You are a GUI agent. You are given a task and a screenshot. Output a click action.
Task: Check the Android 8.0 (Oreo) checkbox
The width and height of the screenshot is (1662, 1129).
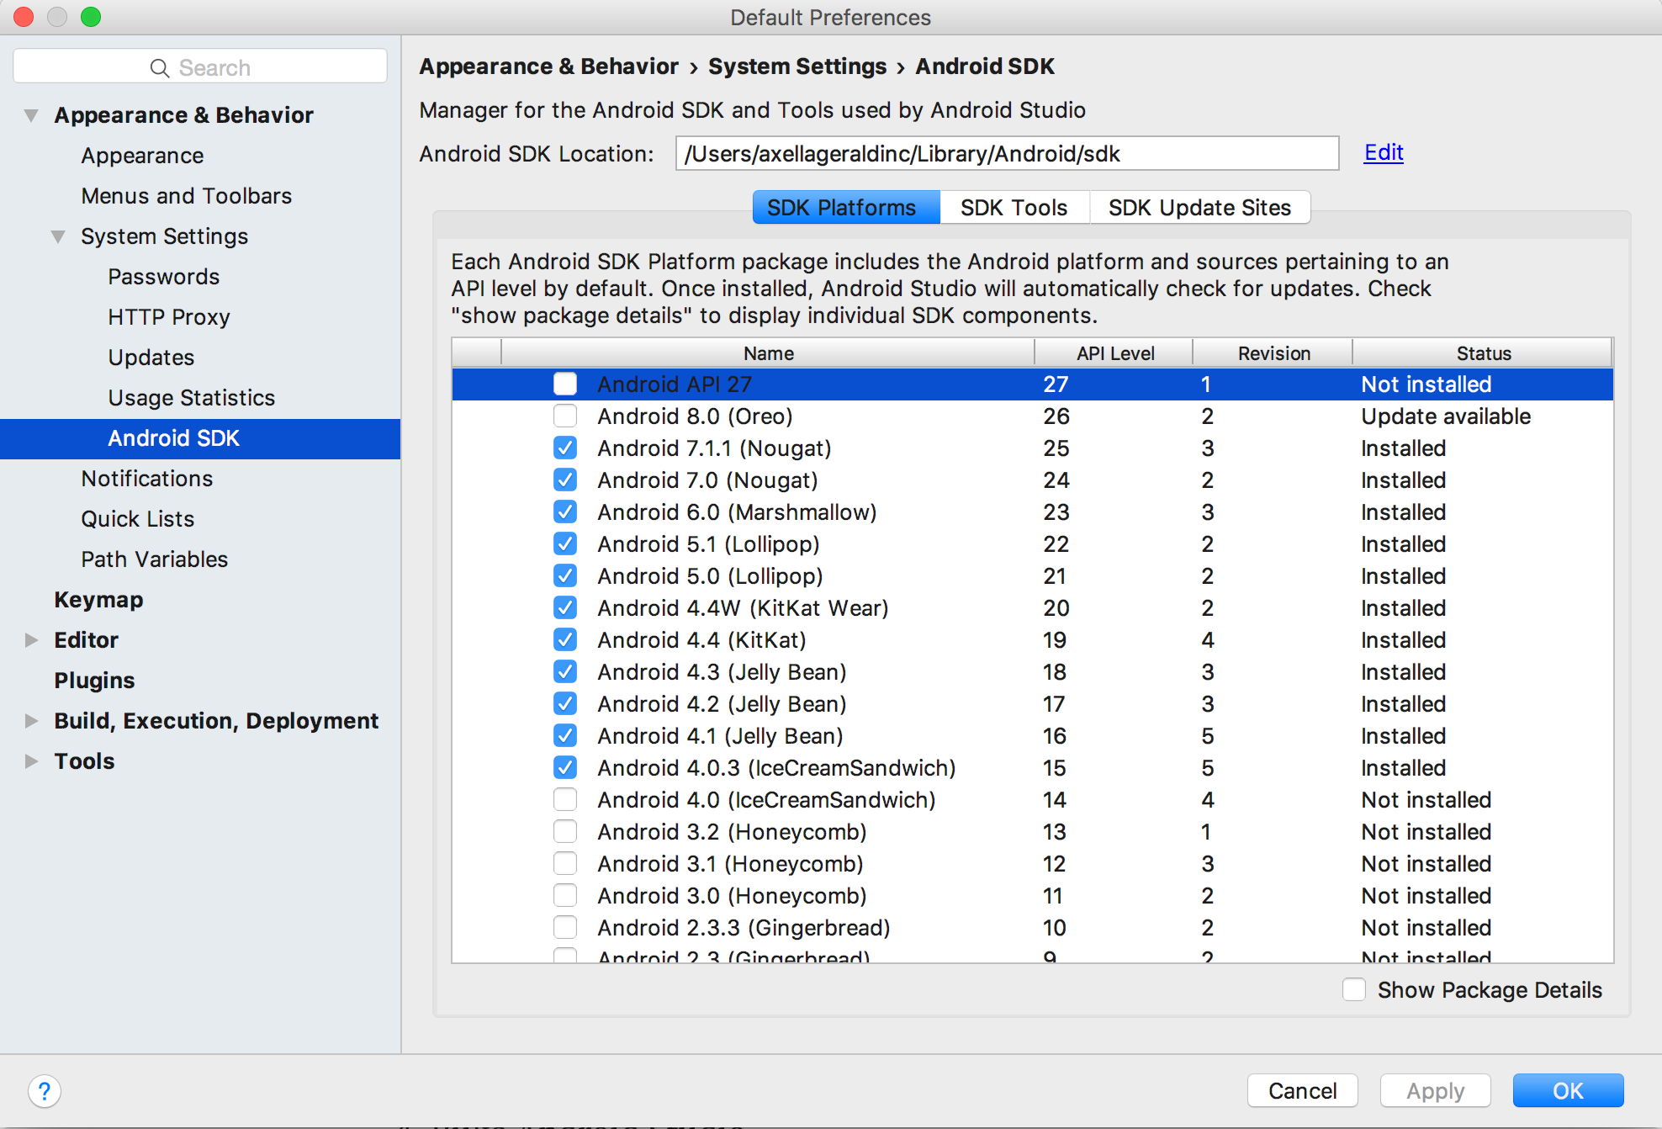point(565,416)
